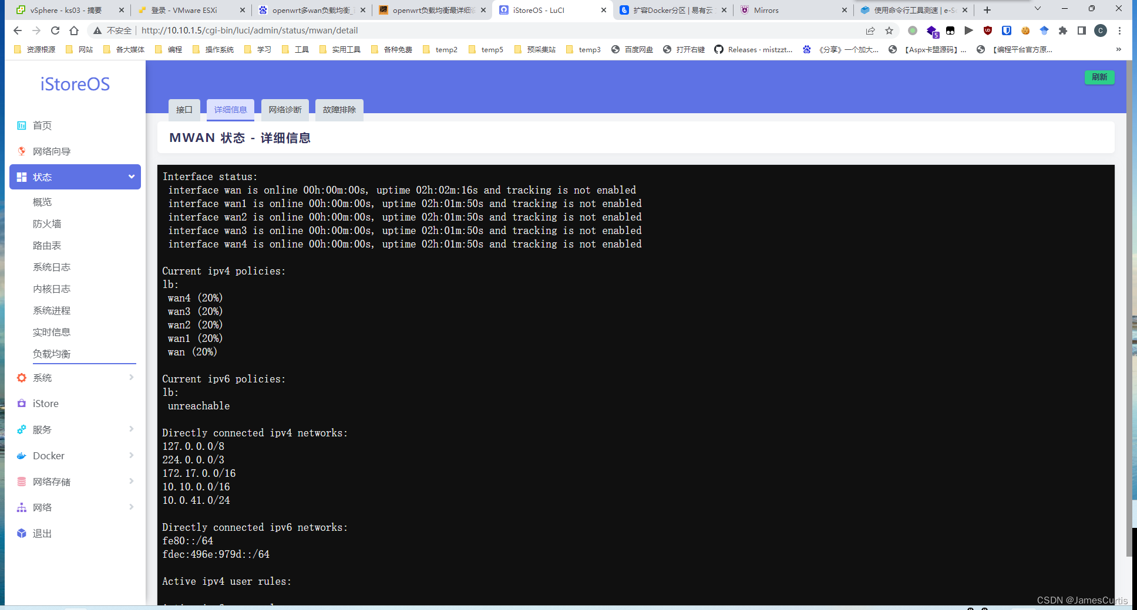
Task: Click the 系统 gear icon
Action: click(x=22, y=378)
